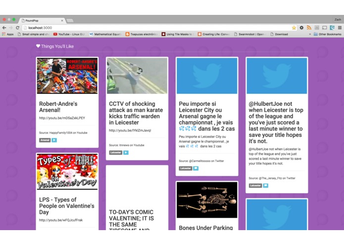Click title Bones Under Parking

(206, 228)
